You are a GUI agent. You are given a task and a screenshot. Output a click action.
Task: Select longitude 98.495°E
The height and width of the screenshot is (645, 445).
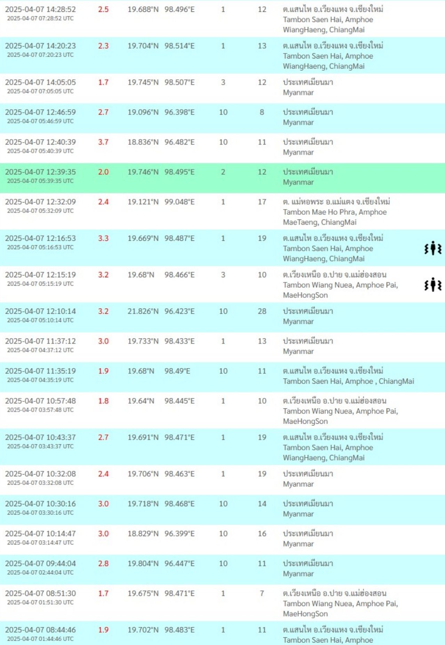179,173
